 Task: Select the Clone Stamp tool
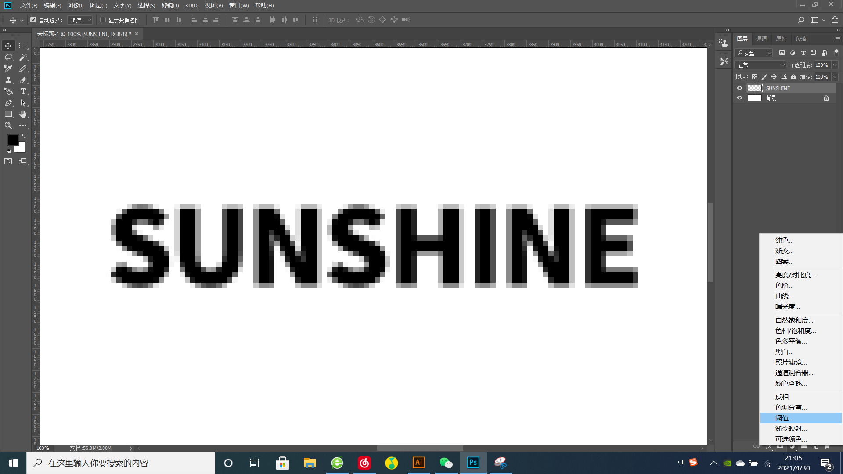point(8,80)
